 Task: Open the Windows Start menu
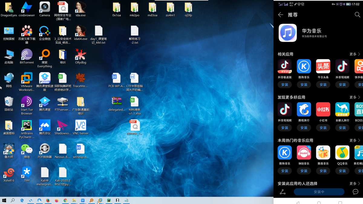coord(4,200)
